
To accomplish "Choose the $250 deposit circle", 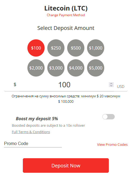I will (56, 48).
